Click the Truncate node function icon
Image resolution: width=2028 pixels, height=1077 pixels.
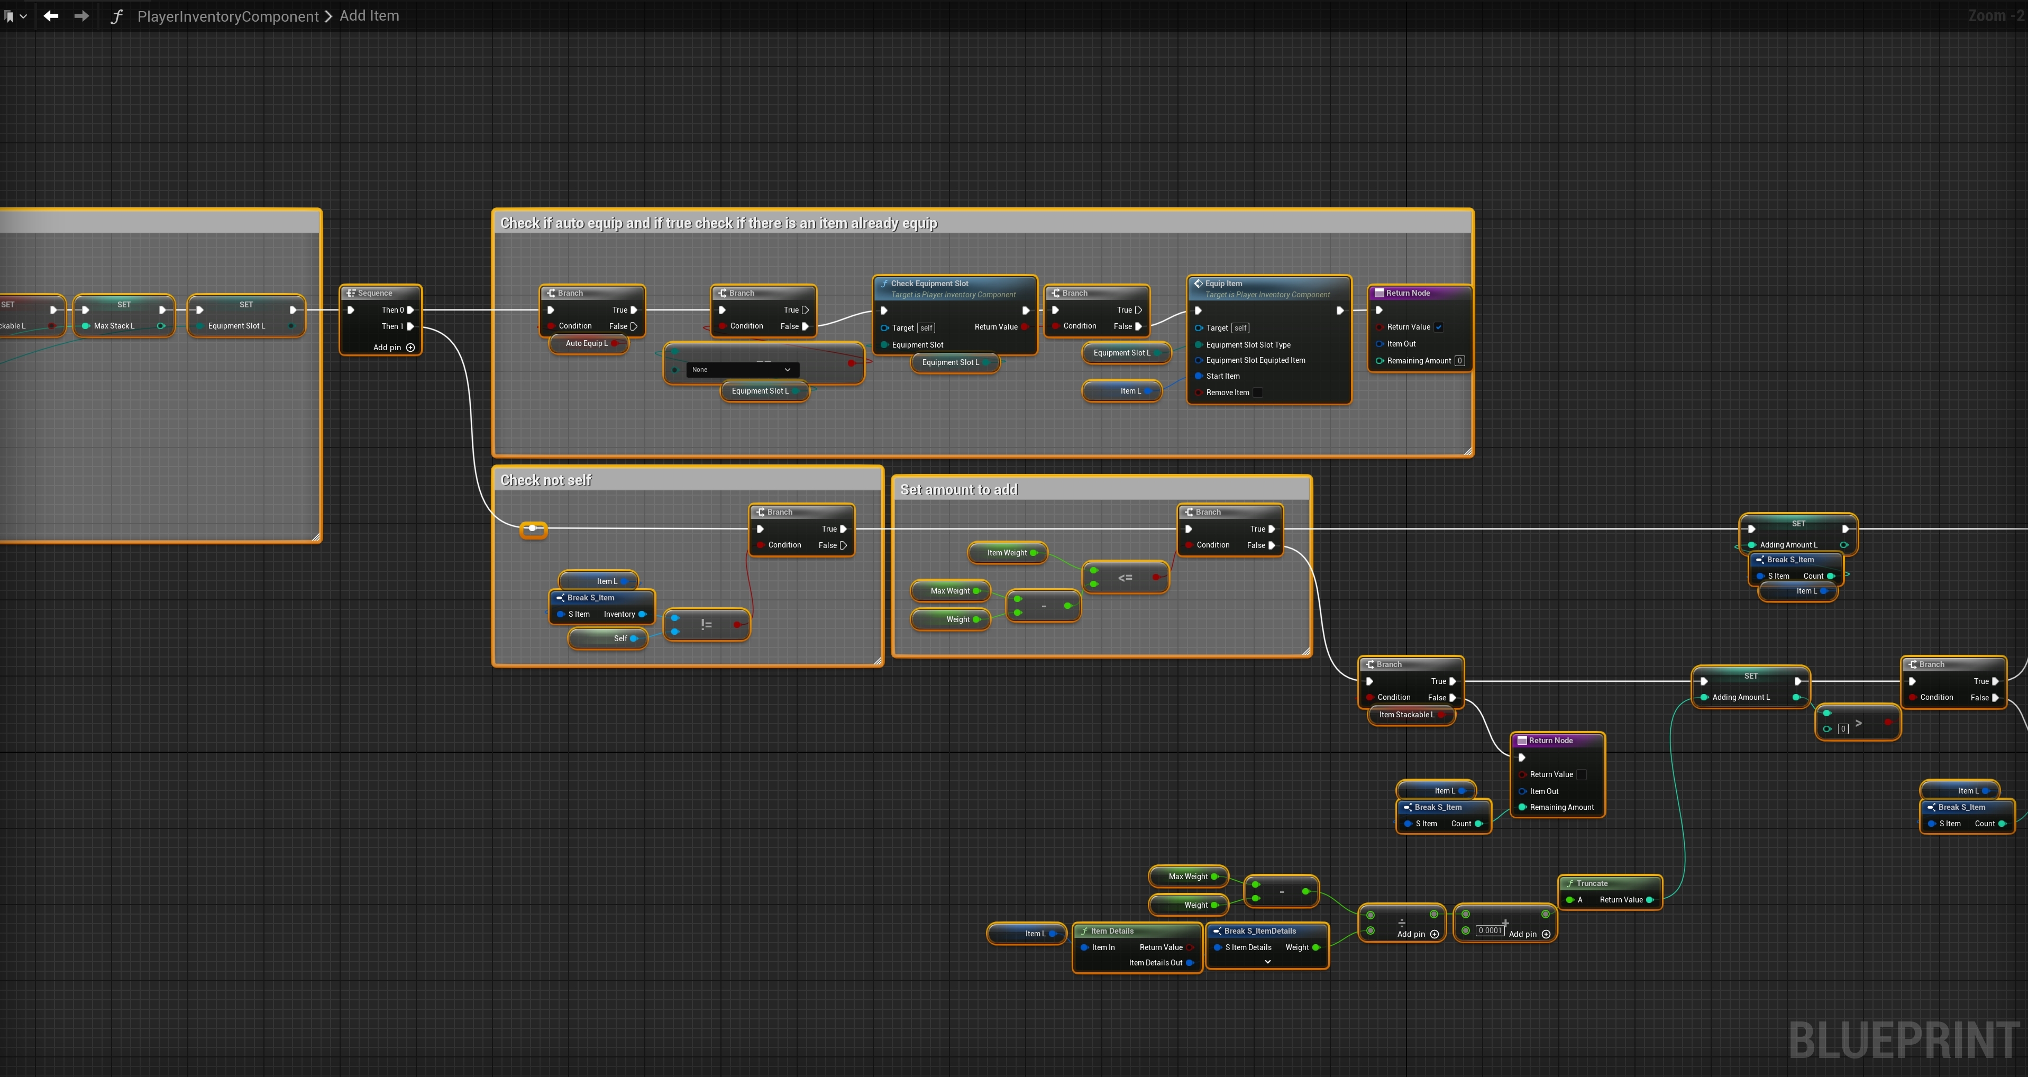coord(1569,883)
